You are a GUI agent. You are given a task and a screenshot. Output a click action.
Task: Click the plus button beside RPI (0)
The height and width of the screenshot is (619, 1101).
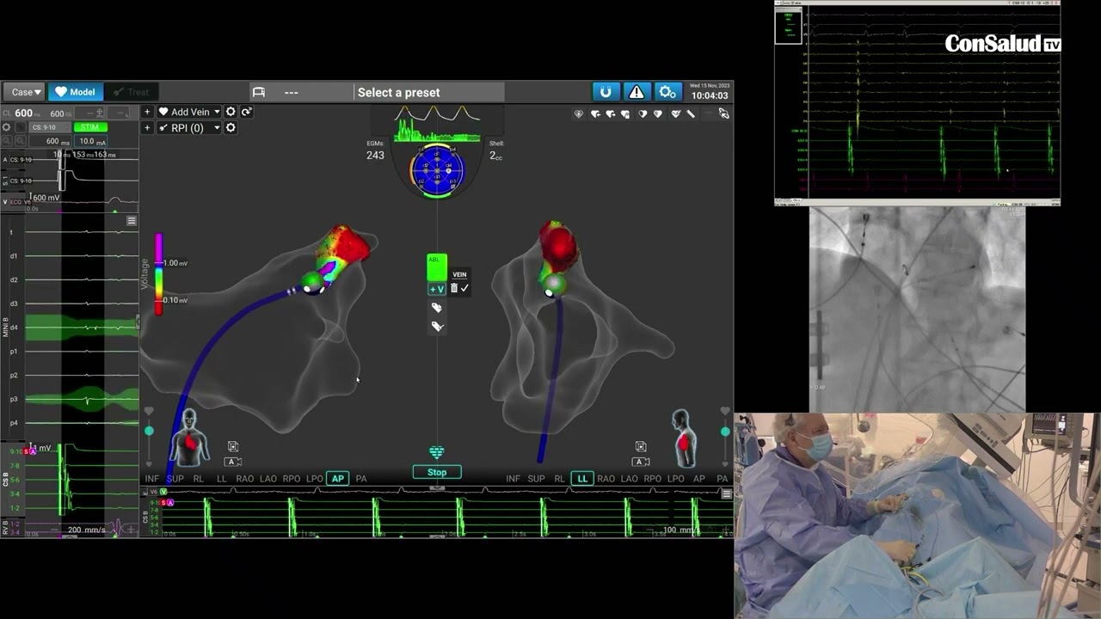pyautogui.click(x=147, y=128)
